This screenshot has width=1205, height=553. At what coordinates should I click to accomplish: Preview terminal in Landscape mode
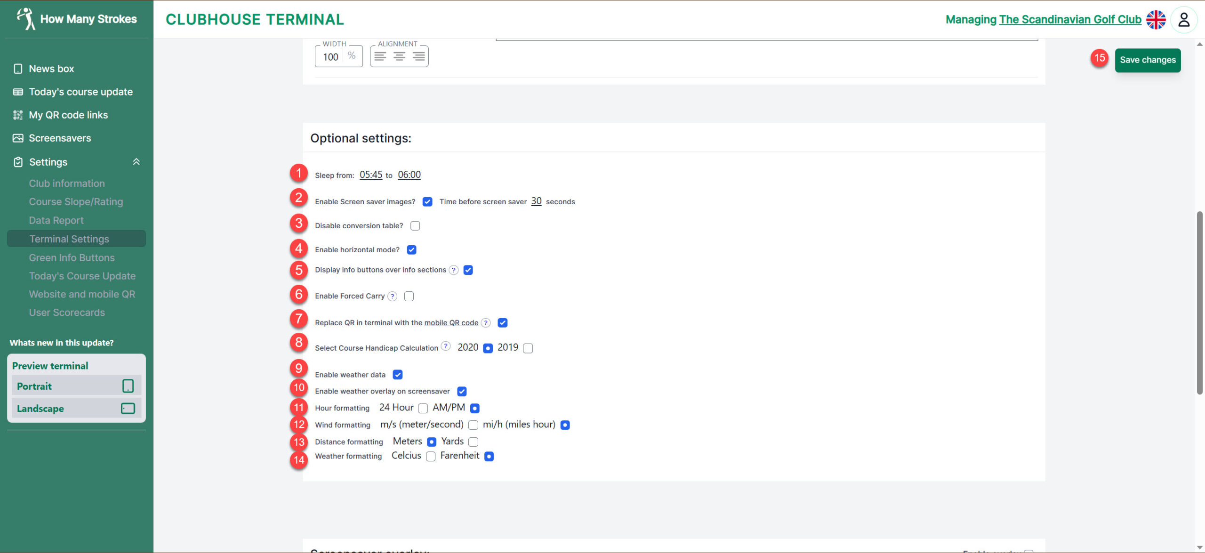point(76,408)
